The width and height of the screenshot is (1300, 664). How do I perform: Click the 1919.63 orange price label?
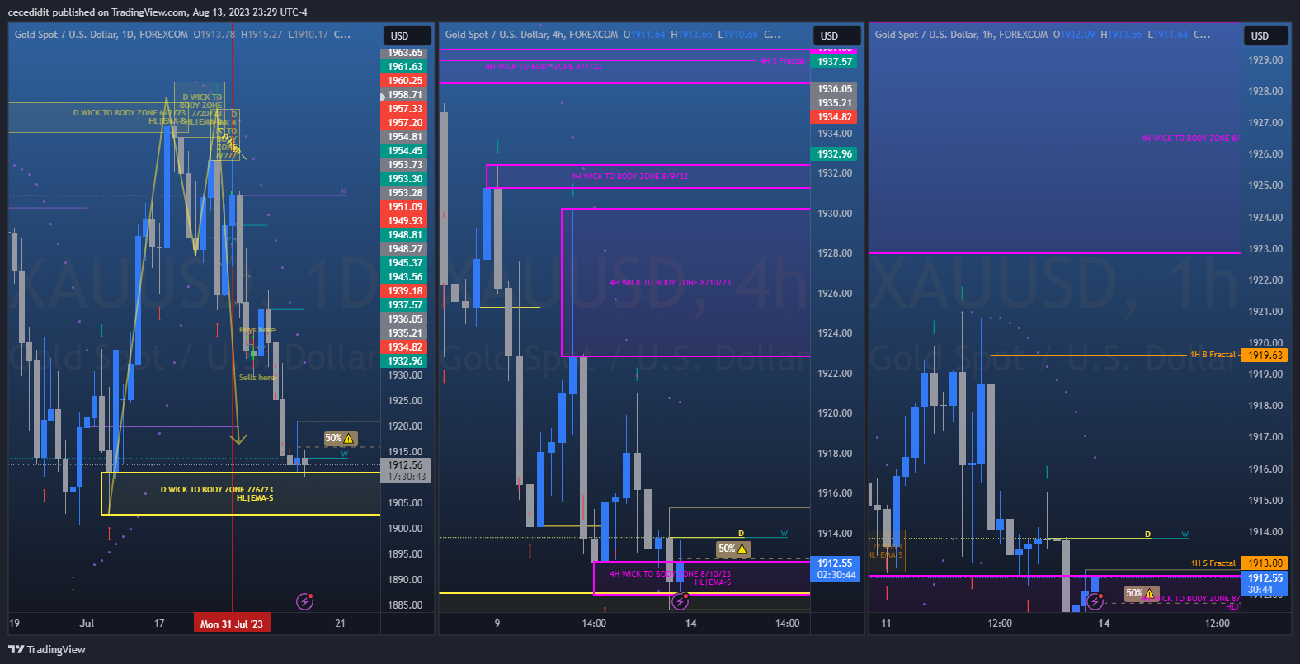click(x=1265, y=356)
